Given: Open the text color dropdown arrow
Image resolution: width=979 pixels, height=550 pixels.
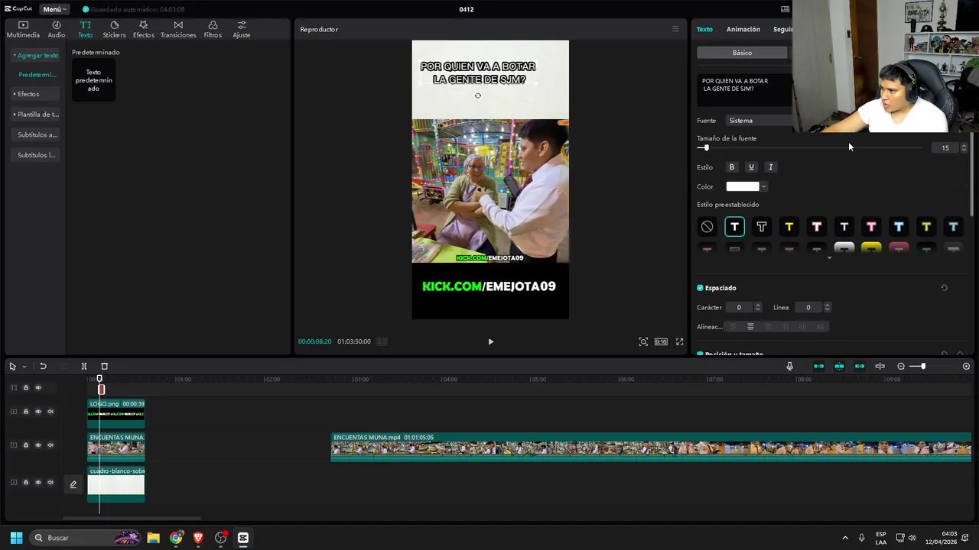Looking at the screenshot, I should tap(763, 186).
